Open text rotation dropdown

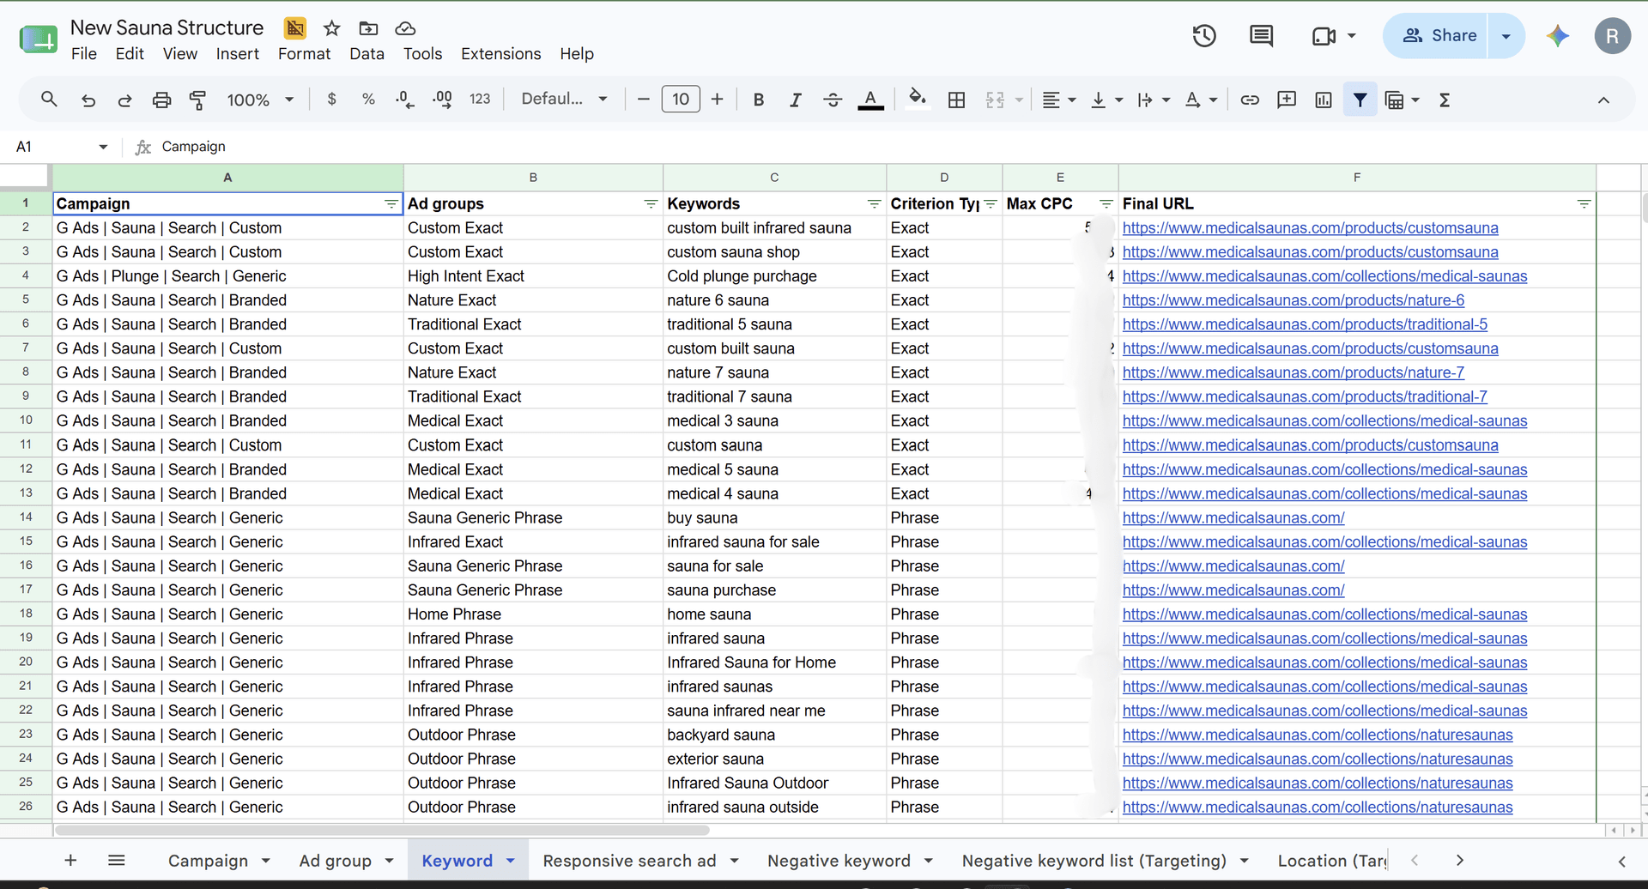click(x=1201, y=100)
